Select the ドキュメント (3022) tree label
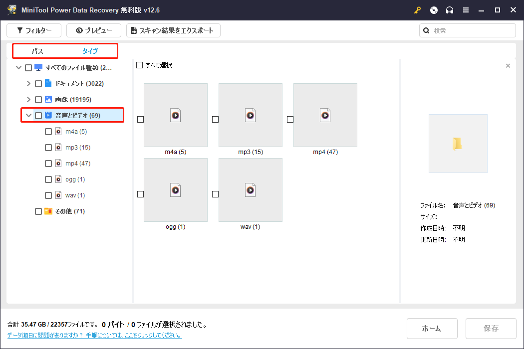This screenshot has height=349, width=524. pos(79,83)
